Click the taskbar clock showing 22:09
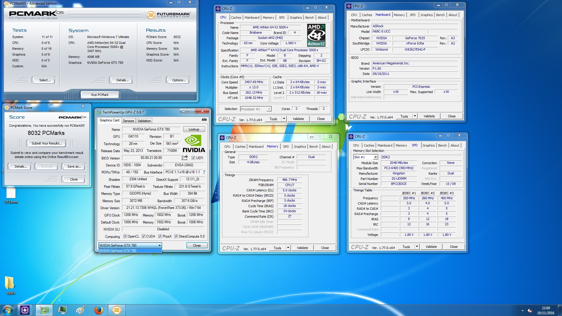Image resolution: width=562 pixels, height=316 pixels. coord(546,308)
